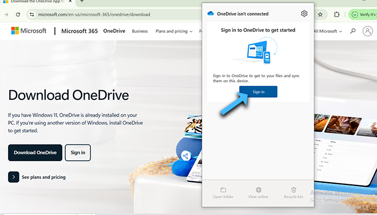Click the OneDrive cloud icon in popup header

(211, 13)
